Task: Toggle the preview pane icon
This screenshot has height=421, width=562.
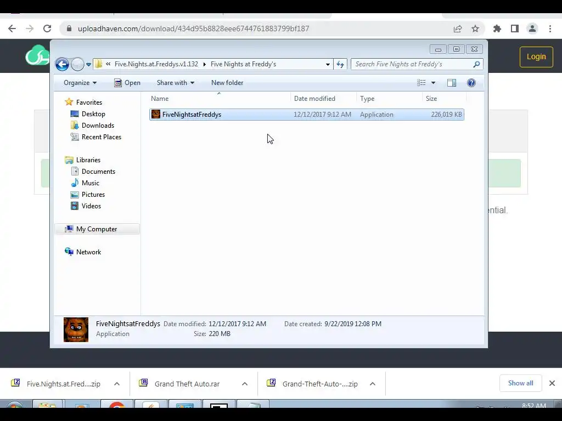Action: coord(452,83)
